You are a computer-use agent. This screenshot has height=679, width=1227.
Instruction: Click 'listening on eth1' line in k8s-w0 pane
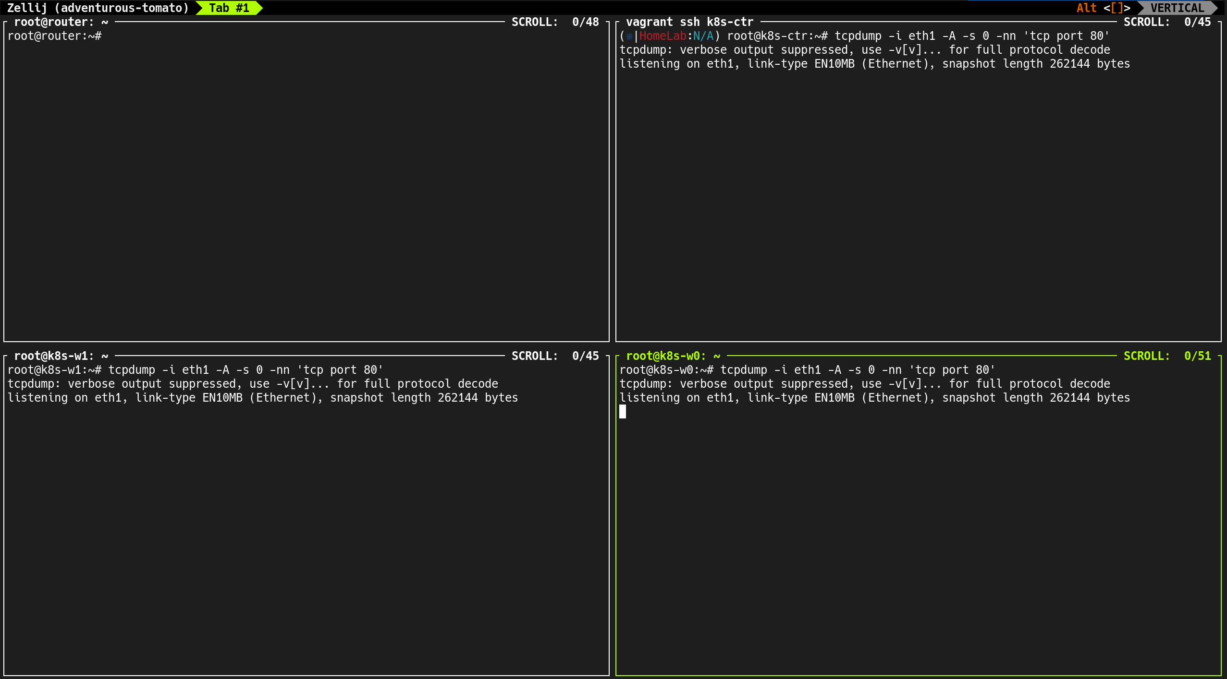874,398
